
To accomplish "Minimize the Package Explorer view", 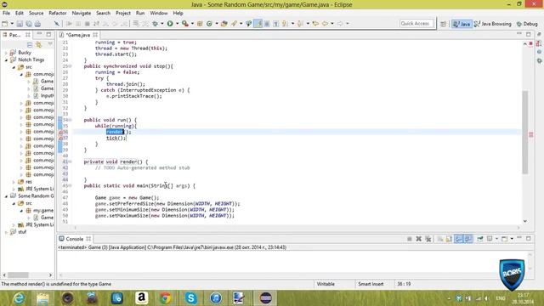I will 39,34.
